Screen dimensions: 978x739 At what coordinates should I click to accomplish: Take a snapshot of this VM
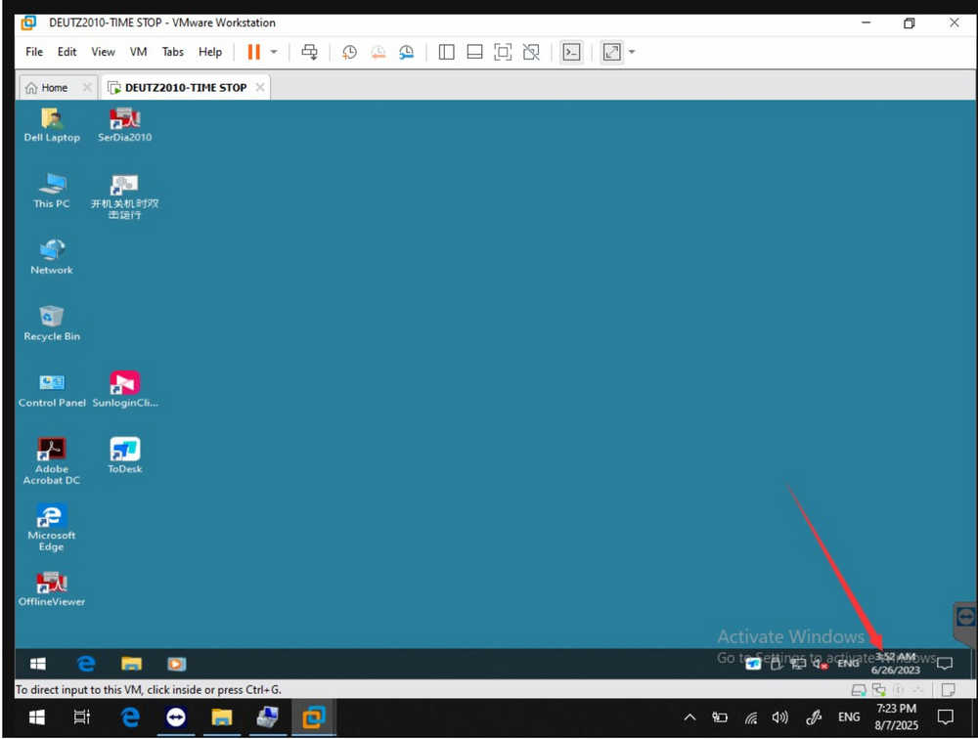[349, 52]
